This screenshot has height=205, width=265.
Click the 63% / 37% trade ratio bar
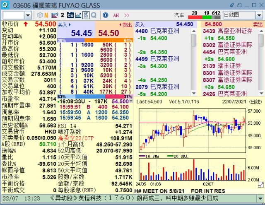click(95, 96)
